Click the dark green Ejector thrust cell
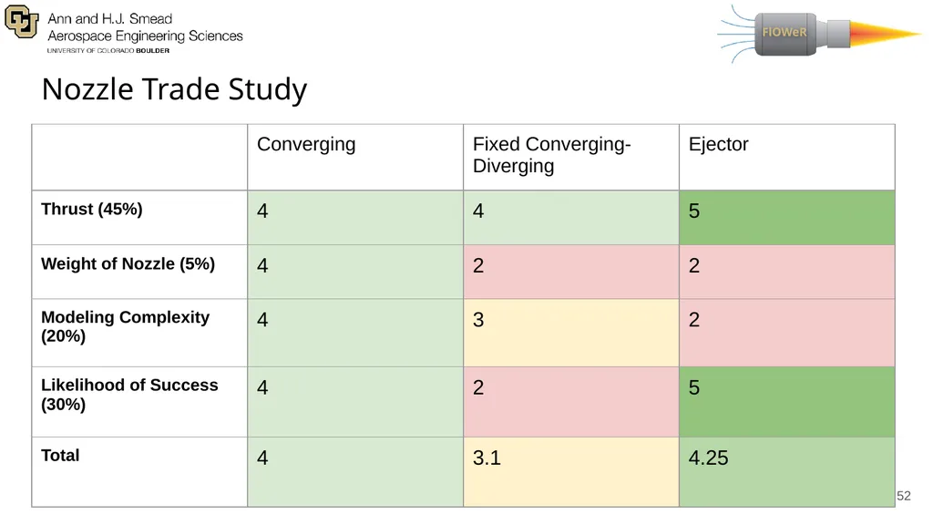This screenshot has height=525, width=933. [786, 217]
